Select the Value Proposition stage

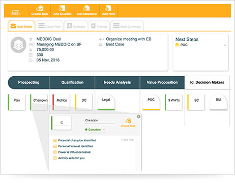162,82
